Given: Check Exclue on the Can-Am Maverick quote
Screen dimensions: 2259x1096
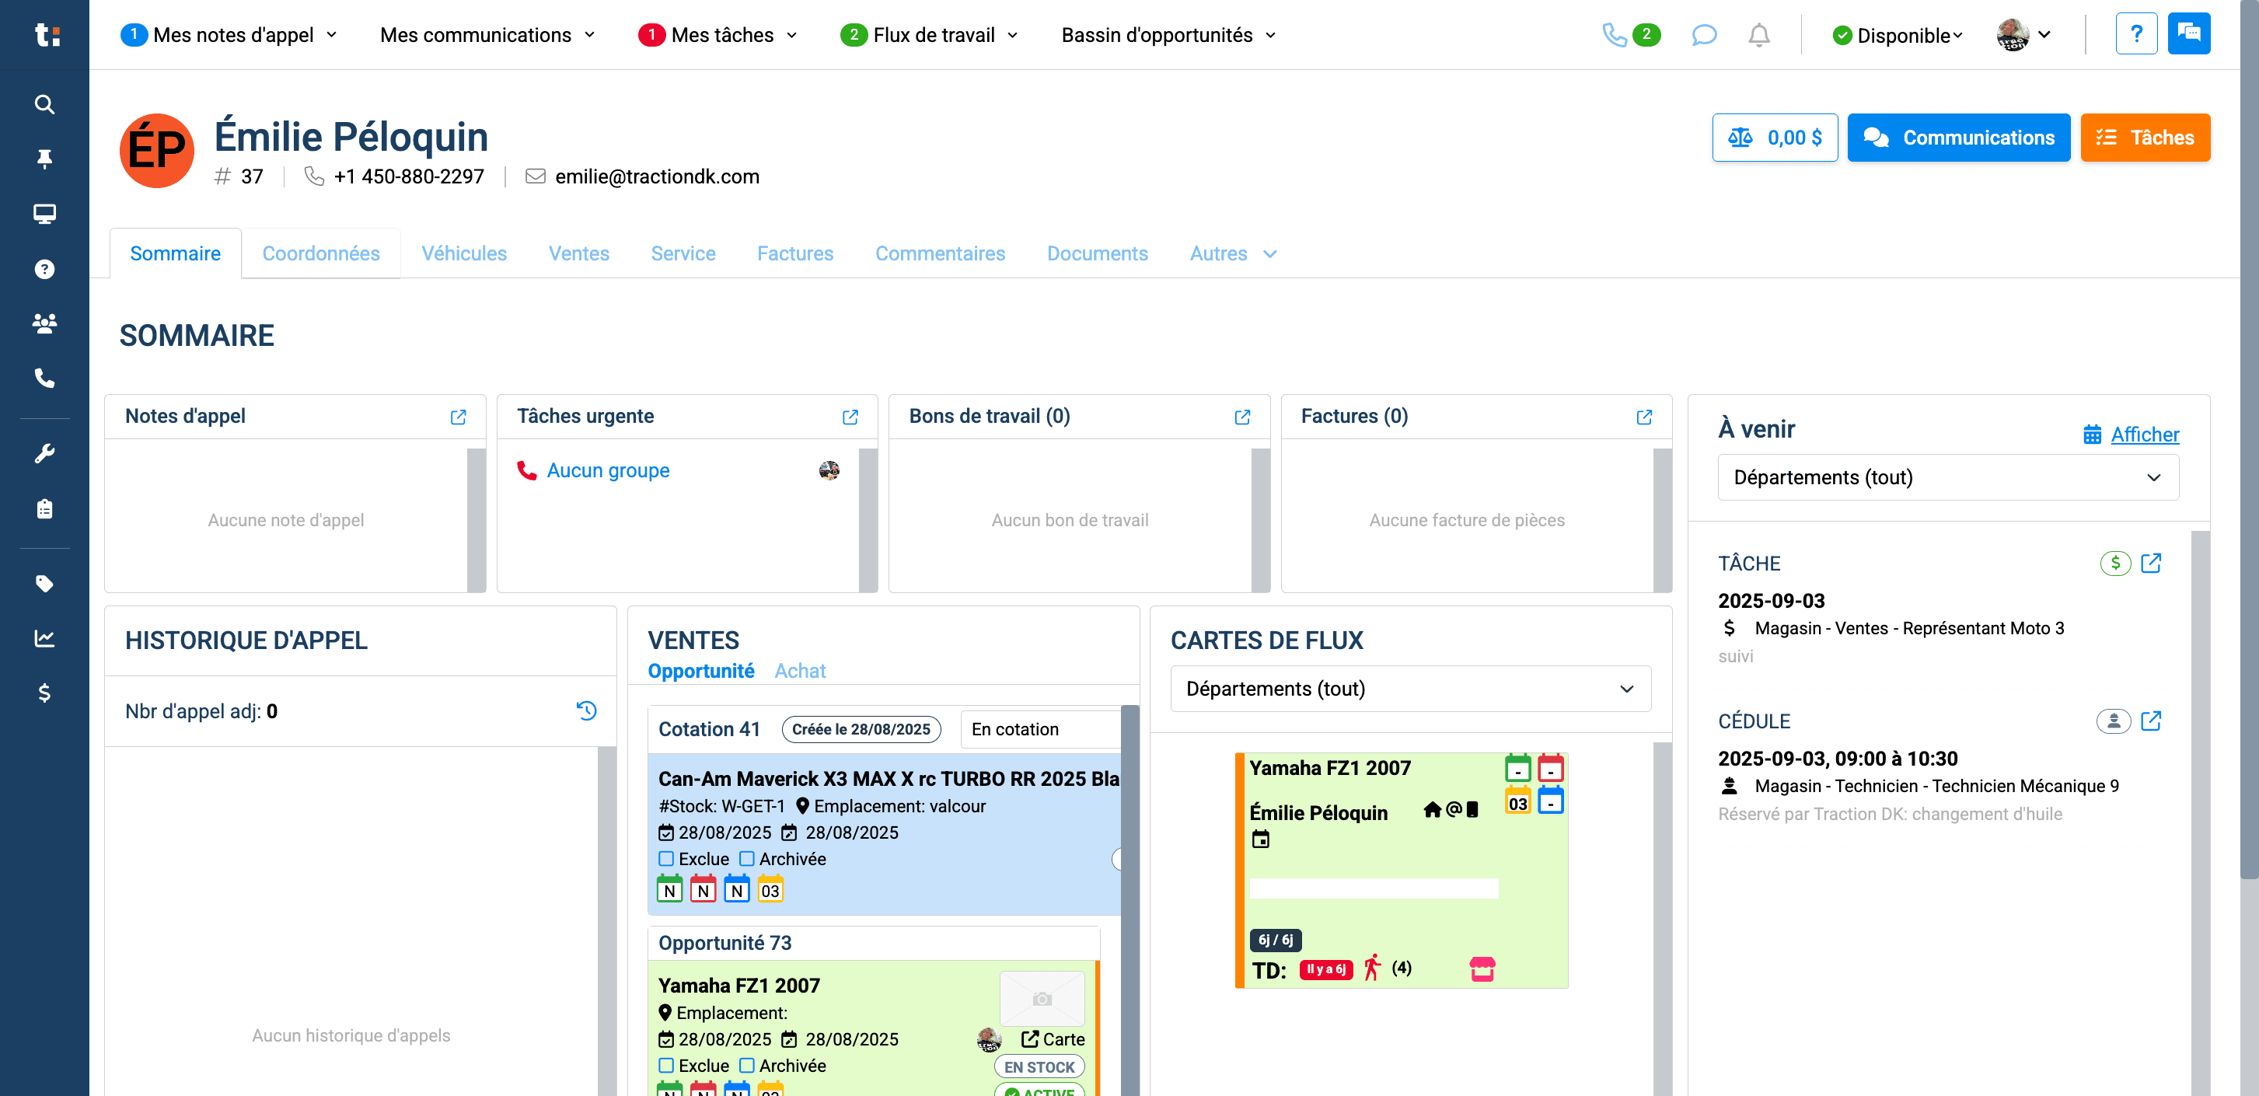Looking at the screenshot, I should coord(666,859).
